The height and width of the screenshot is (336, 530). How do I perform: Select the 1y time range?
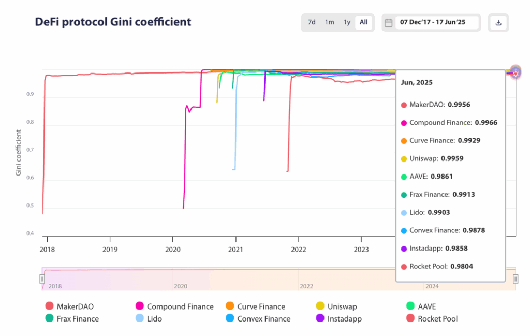(347, 22)
